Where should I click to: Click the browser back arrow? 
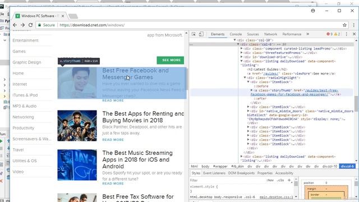15,25
